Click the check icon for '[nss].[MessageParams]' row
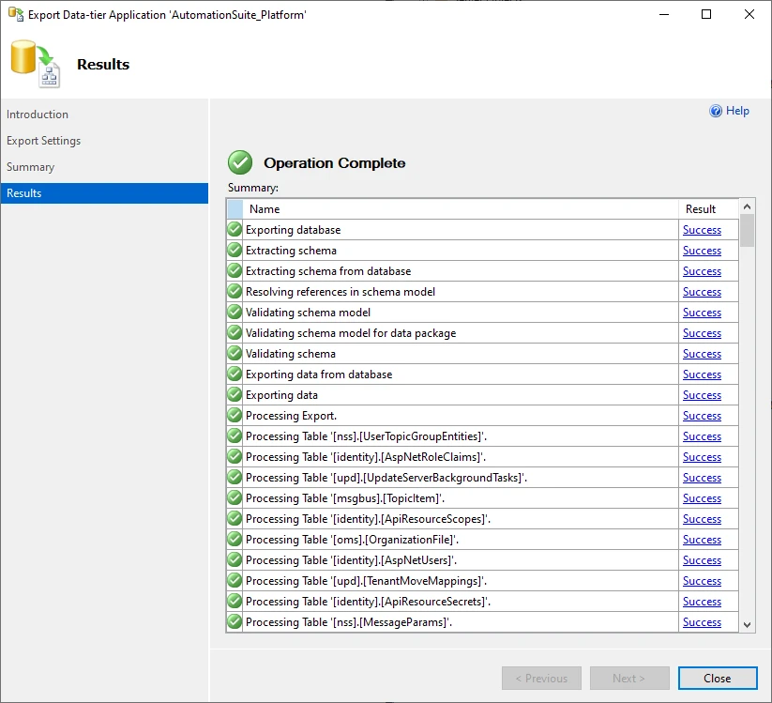This screenshot has height=703, width=772. pyautogui.click(x=235, y=621)
